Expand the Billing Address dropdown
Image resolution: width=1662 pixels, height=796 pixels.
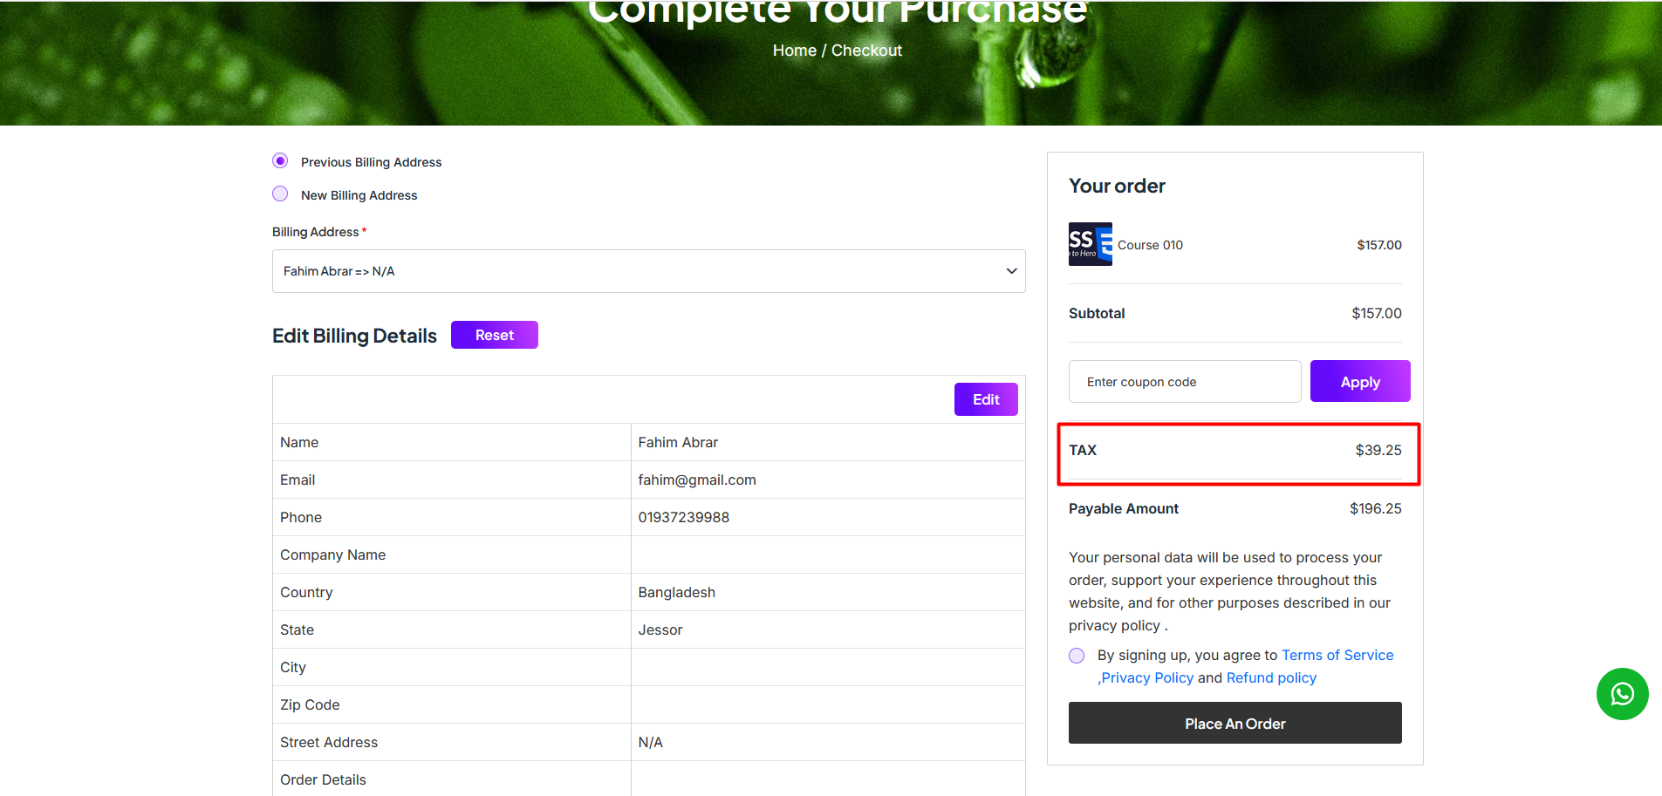click(648, 271)
